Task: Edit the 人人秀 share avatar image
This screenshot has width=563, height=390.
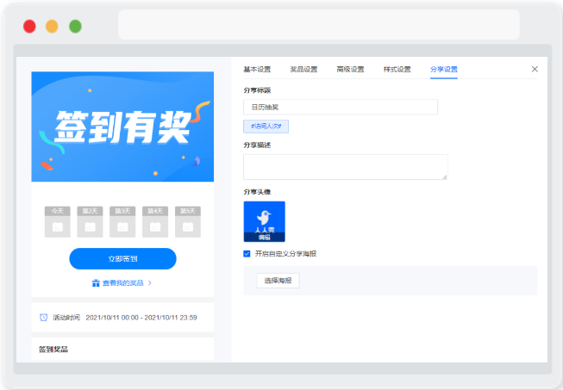Action: tap(265, 221)
